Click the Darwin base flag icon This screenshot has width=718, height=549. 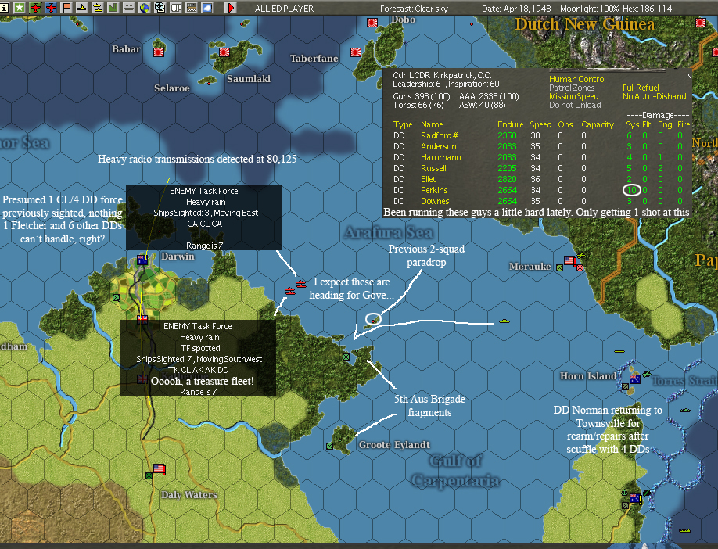[x=142, y=260]
